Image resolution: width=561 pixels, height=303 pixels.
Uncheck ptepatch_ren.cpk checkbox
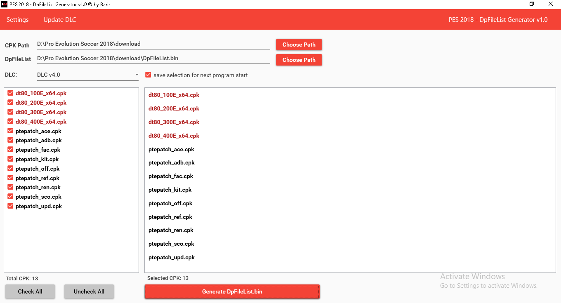(10, 187)
